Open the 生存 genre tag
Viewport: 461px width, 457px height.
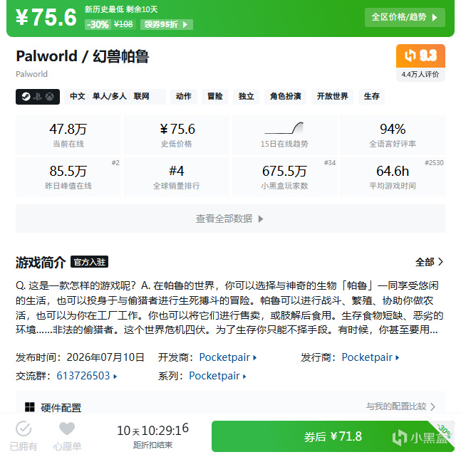tap(371, 96)
